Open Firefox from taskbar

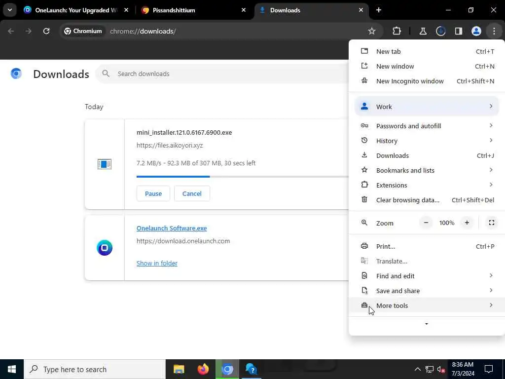[203, 369]
